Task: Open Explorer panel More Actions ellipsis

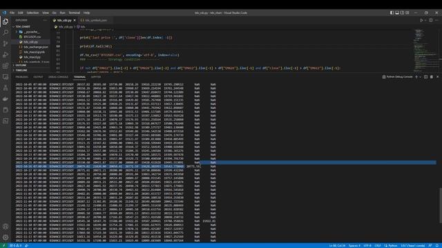Action: [x=45, y=20]
